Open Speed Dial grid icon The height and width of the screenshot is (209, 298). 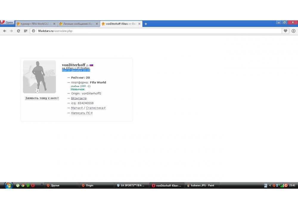tap(26, 31)
